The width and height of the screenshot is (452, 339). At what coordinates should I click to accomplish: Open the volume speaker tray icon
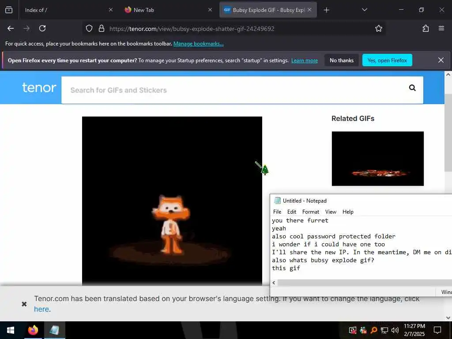coord(395,330)
